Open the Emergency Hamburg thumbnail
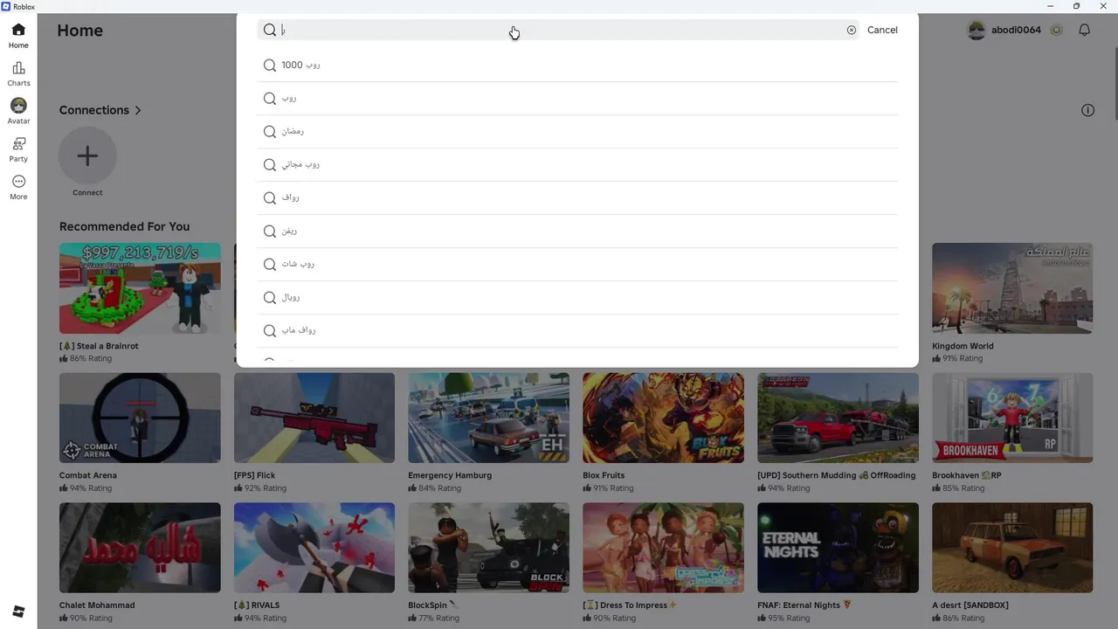1118x629 pixels. pyautogui.click(x=488, y=418)
